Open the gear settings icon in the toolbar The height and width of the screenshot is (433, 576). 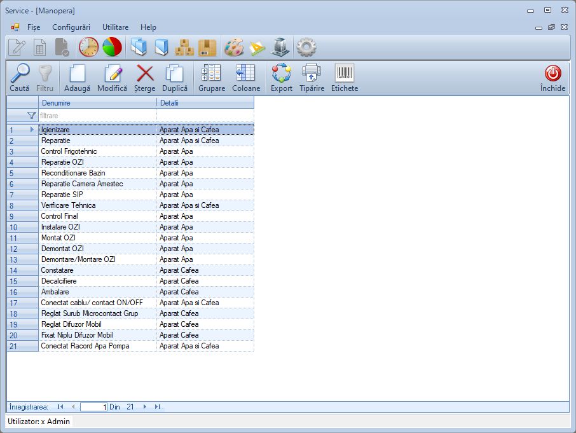[305, 47]
